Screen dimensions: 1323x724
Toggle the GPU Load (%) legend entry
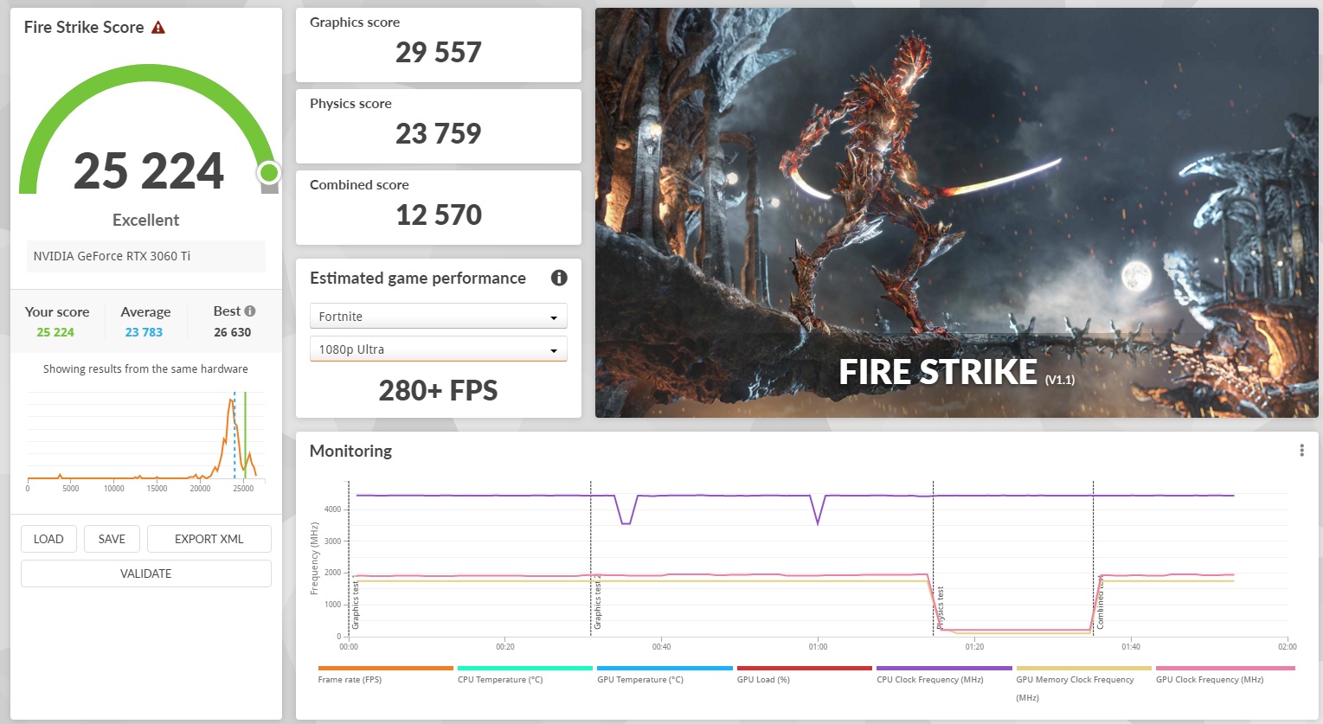pos(804,676)
